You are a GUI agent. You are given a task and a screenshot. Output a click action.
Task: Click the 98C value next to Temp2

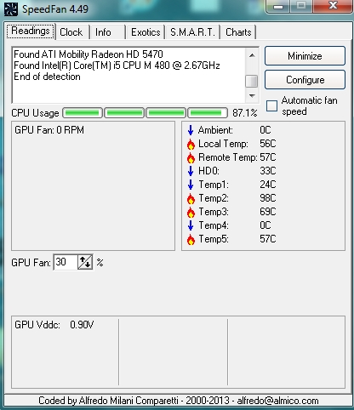coord(268,198)
